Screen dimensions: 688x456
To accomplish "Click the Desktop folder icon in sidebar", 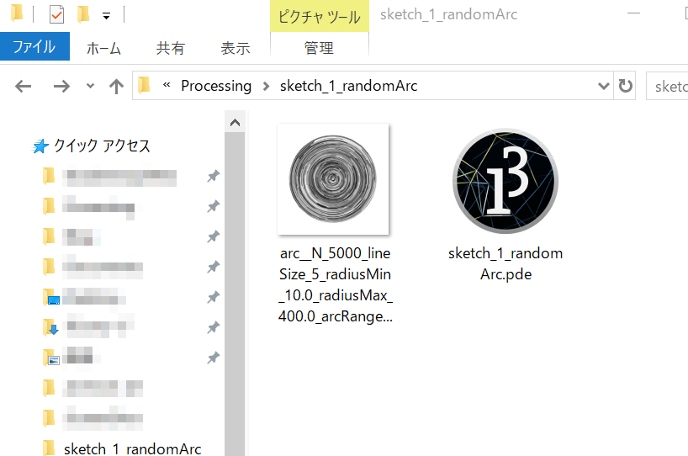I will pos(51,297).
